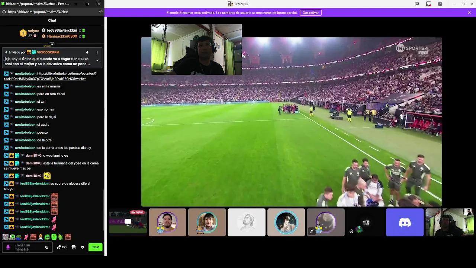This screenshot has width=476, height=268.
Task: Send message with green Chat button
Action: [96, 247]
